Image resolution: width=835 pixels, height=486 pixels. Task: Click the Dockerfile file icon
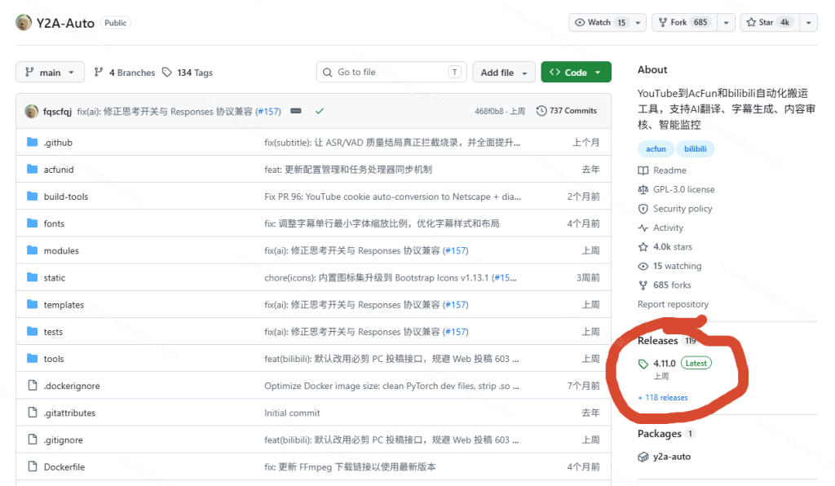click(x=33, y=466)
